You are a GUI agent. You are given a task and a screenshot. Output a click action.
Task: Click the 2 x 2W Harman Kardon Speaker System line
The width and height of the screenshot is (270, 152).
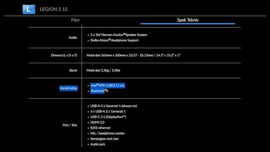[x=119, y=35]
